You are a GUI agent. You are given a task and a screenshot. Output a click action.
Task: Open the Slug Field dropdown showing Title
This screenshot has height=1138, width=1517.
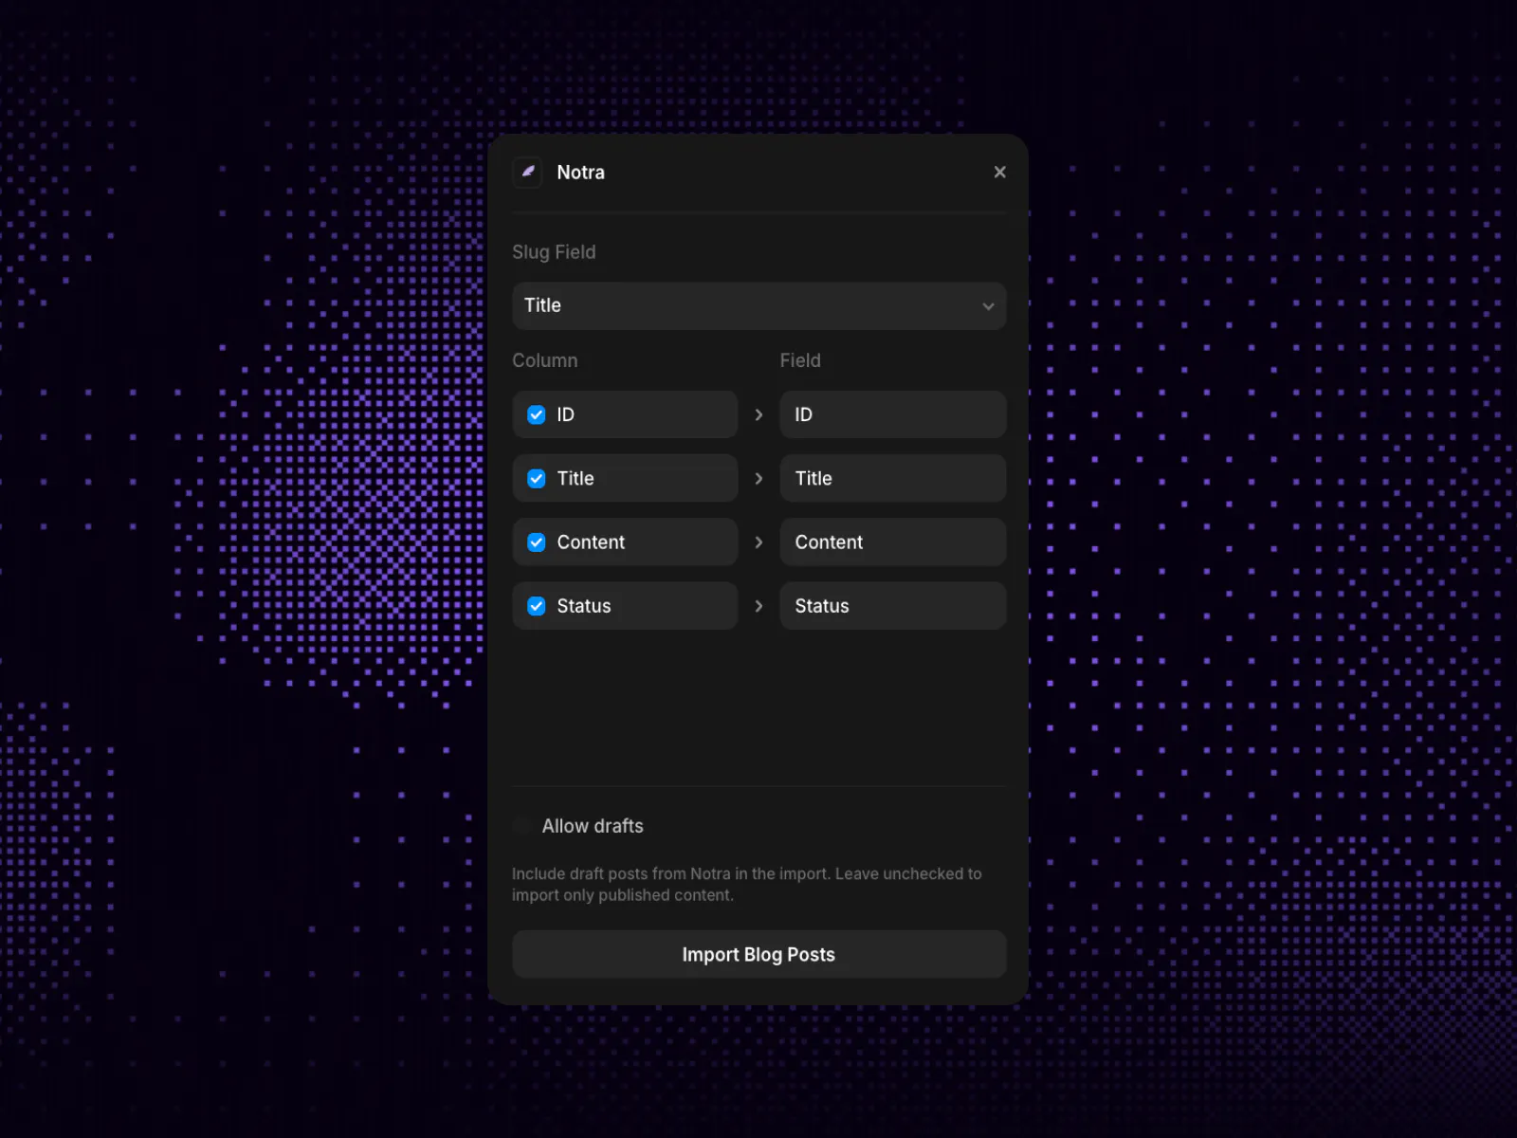point(758,305)
